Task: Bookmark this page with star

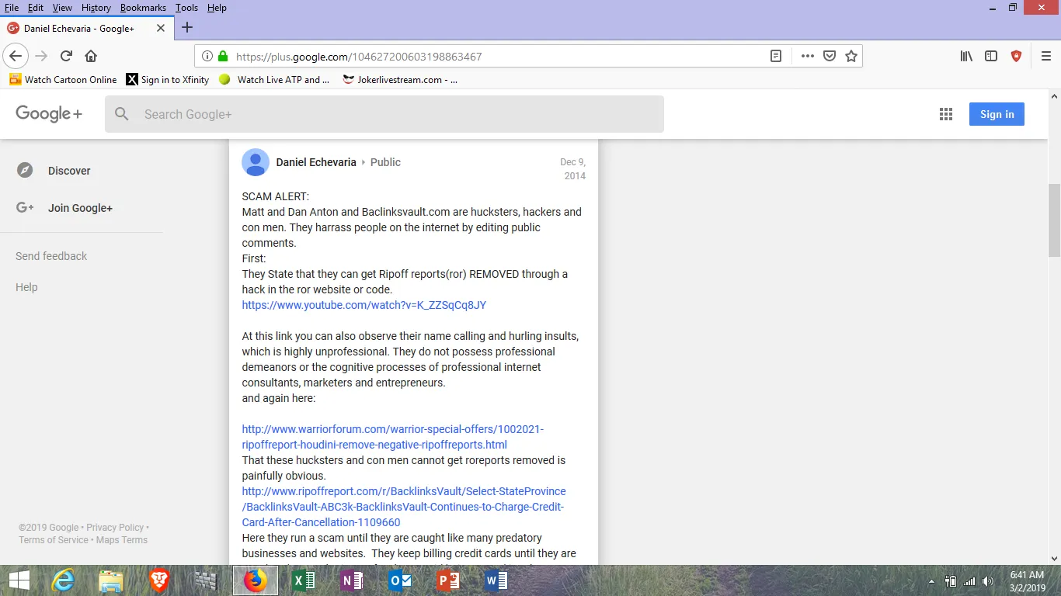Action: coord(851,56)
